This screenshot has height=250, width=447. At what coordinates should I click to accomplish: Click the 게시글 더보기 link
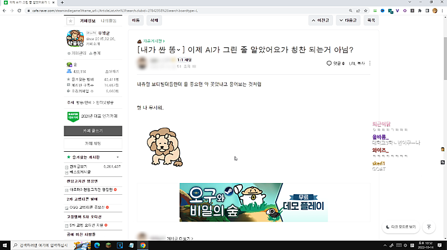pos(180,238)
